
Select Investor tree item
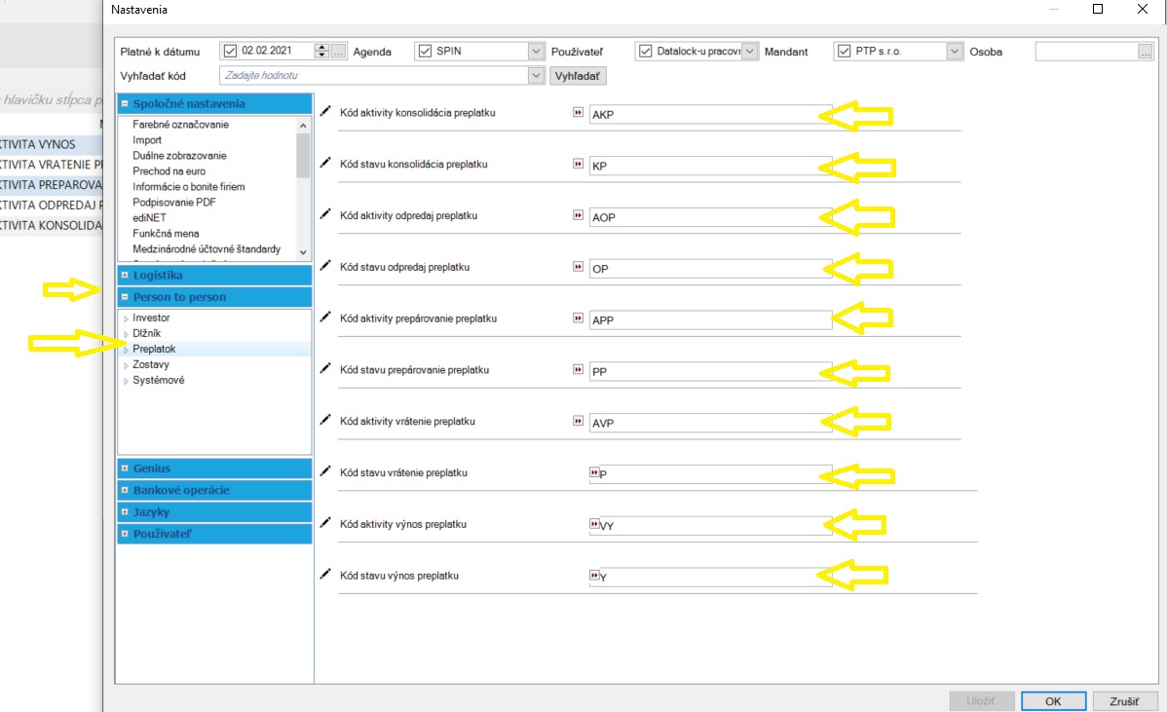(151, 318)
